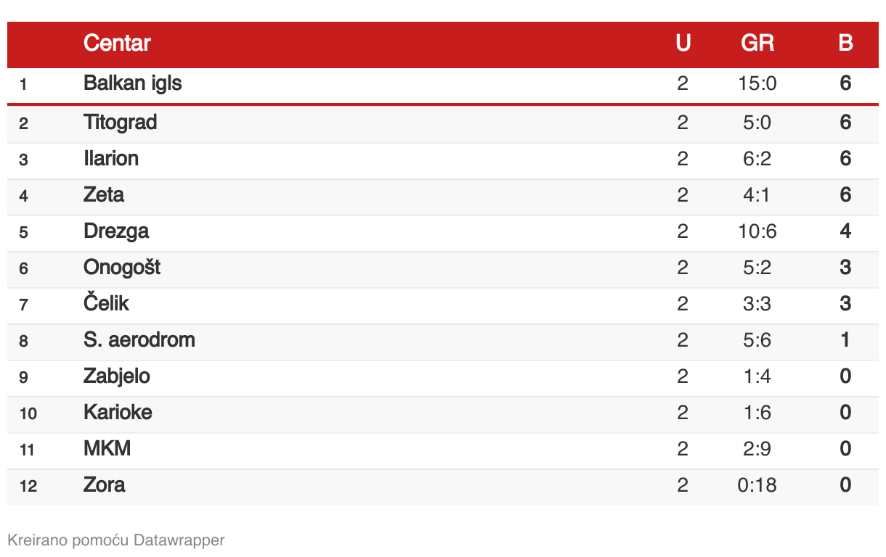Image resolution: width=886 pixels, height=557 pixels.
Task: Open the Kreirano pomoću Datawrapper link
Action: (x=116, y=540)
